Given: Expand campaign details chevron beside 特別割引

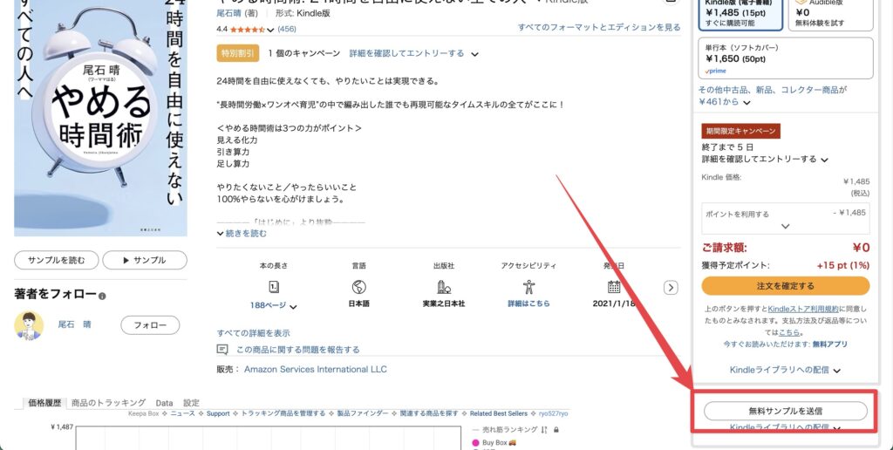Looking at the screenshot, I should [475, 54].
